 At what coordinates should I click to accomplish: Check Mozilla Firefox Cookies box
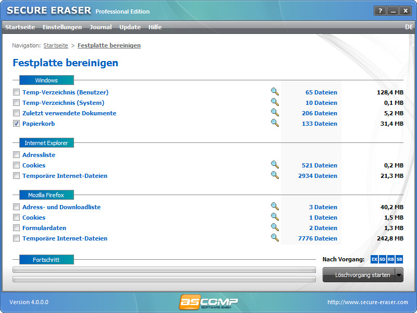pos(17,218)
